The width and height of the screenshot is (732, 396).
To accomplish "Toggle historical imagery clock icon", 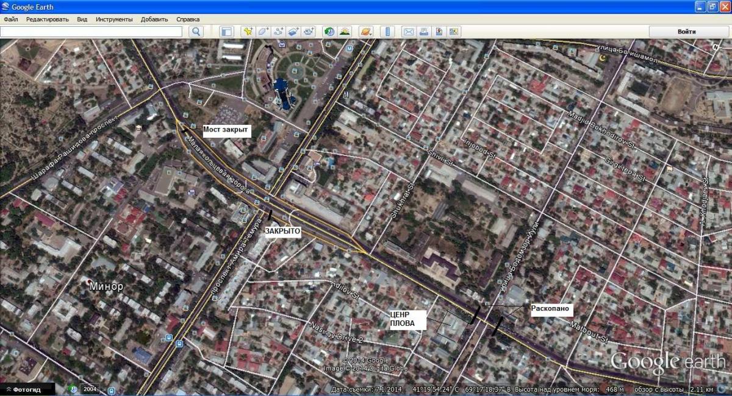I will [x=329, y=32].
